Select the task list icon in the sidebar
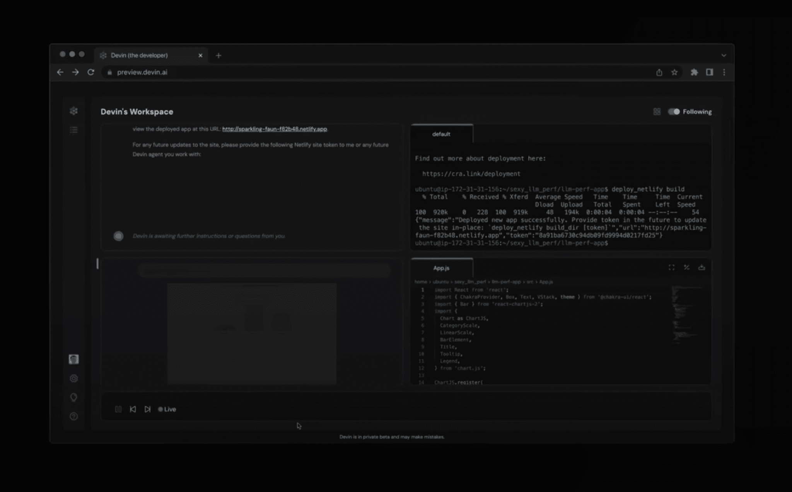Screen dimensions: 792x492 point(74,130)
